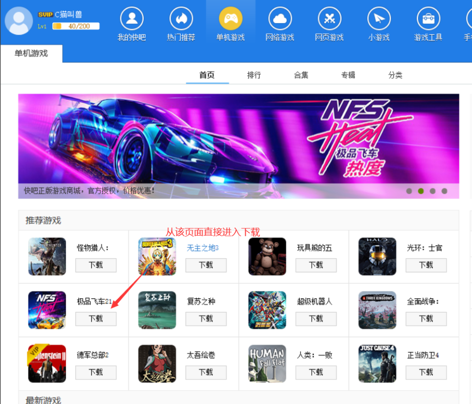Image resolution: width=472 pixels, height=404 pixels.
Task: Download 人类:一败 game
Action: click(x=316, y=372)
